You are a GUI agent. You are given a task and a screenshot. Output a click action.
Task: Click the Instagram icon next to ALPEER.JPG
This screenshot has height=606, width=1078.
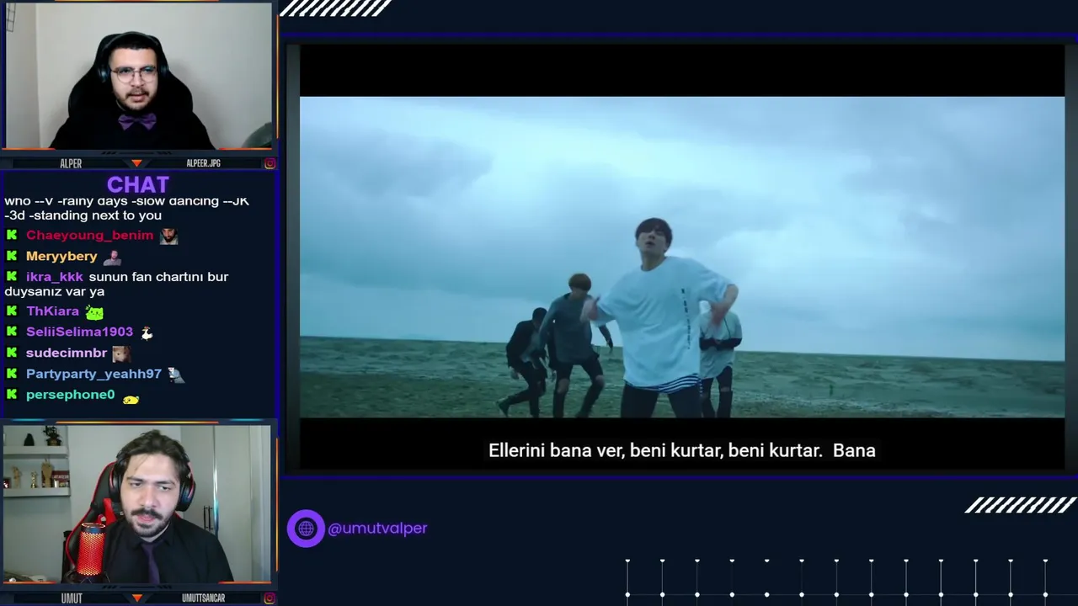pyautogui.click(x=269, y=163)
